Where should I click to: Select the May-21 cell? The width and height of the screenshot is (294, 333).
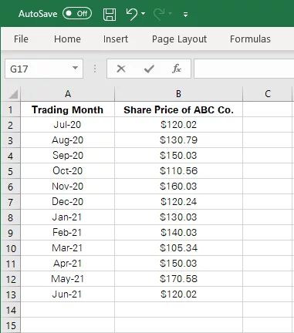[68, 279]
